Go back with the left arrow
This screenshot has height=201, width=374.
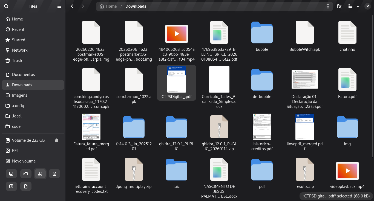72,6
